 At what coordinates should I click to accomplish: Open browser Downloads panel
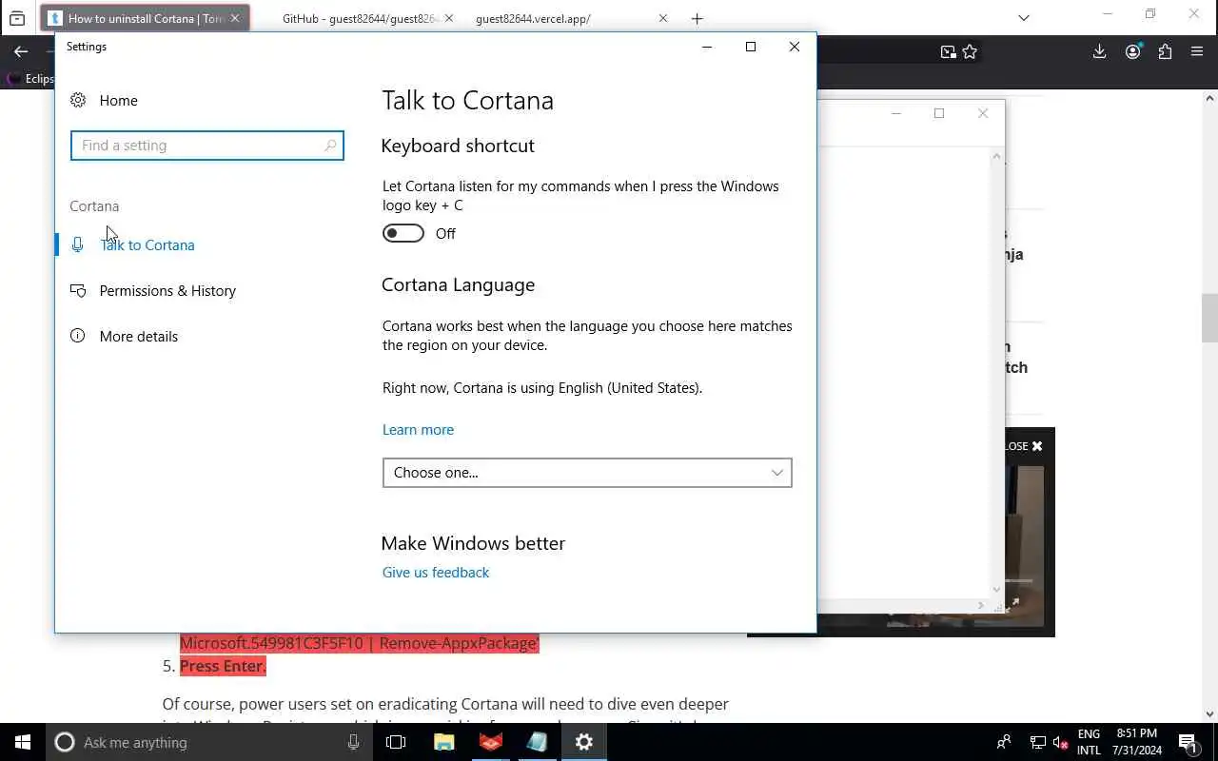(x=1099, y=52)
